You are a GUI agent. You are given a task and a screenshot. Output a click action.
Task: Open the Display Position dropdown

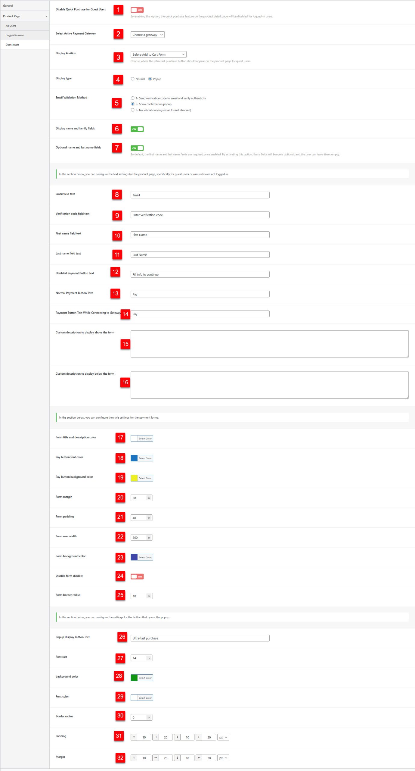click(158, 55)
